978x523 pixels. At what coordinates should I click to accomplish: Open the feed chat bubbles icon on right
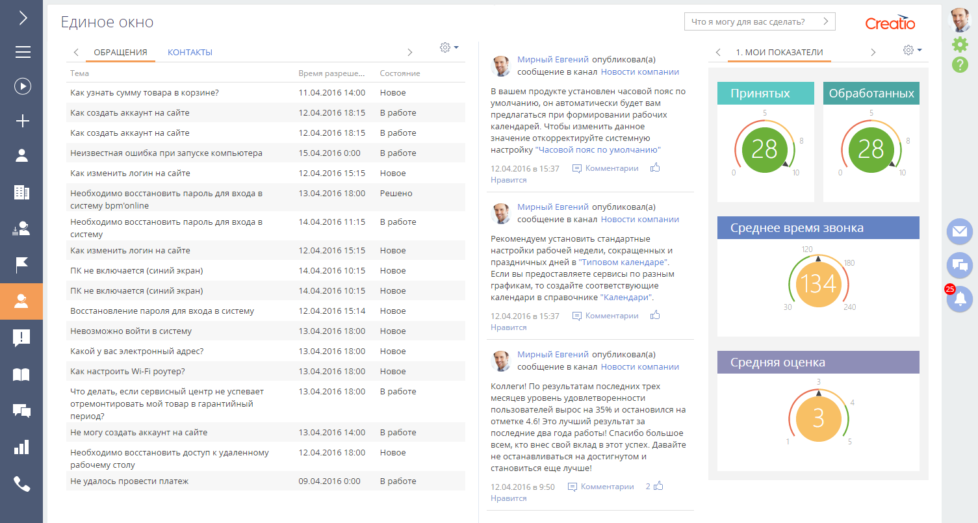pyautogui.click(x=960, y=265)
